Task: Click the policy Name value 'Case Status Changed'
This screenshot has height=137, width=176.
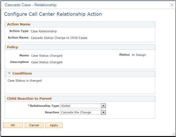Action: point(47,56)
